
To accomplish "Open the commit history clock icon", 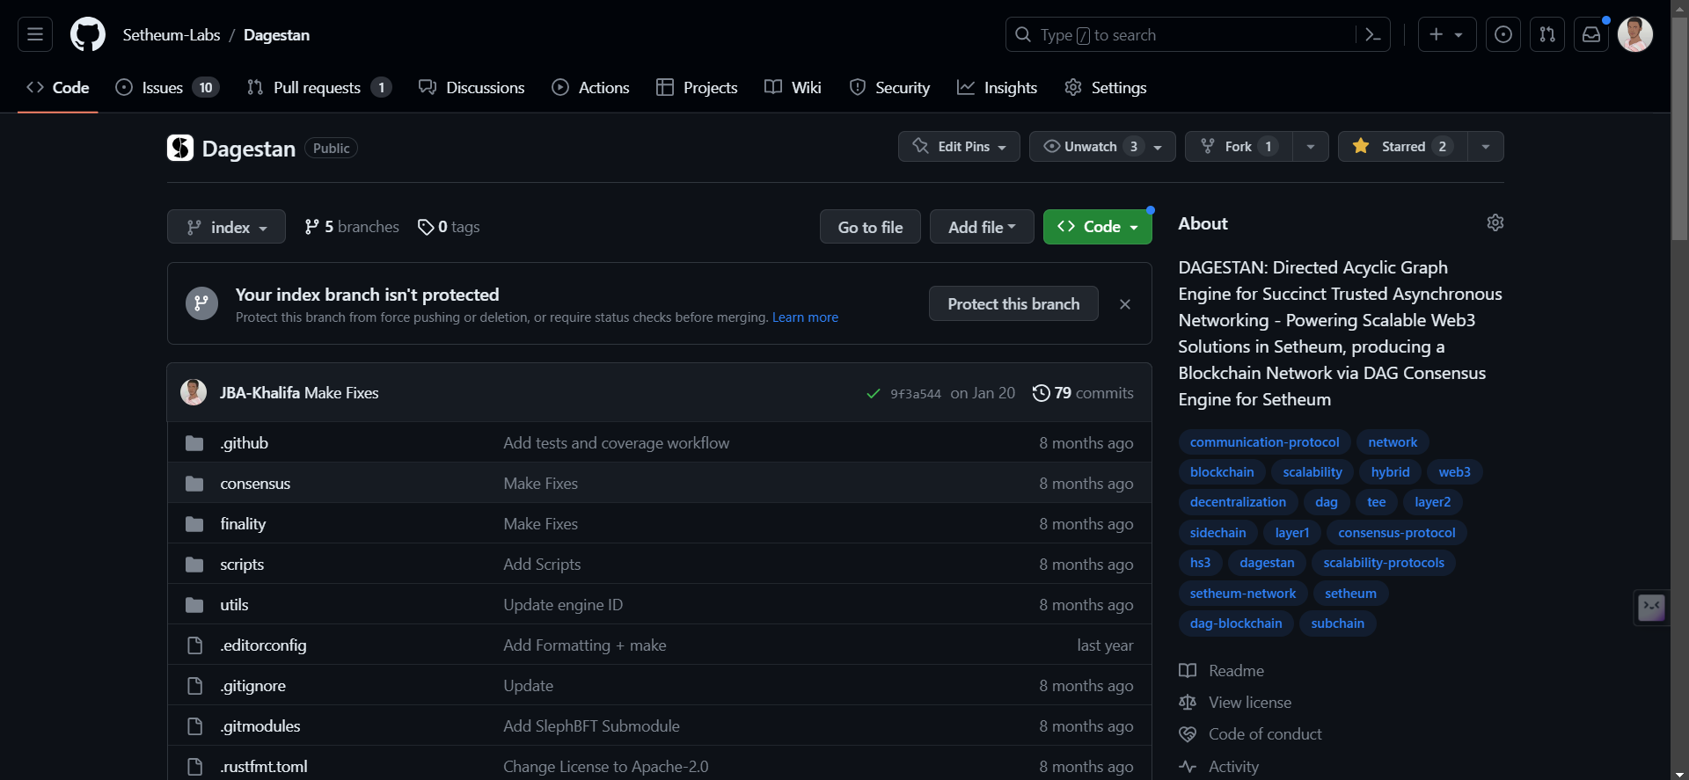I will 1041,393.
